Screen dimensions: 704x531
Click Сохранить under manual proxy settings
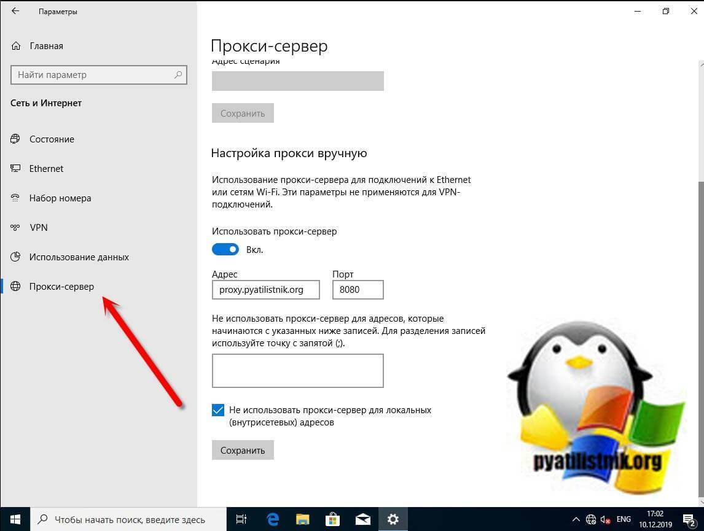[x=243, y=450]
